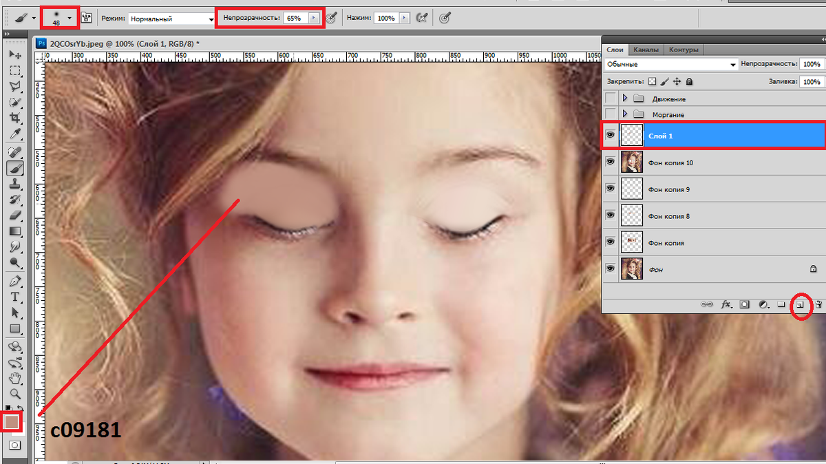
Task: Open the Нажим flow slider arrow
Action: (405, 18)
